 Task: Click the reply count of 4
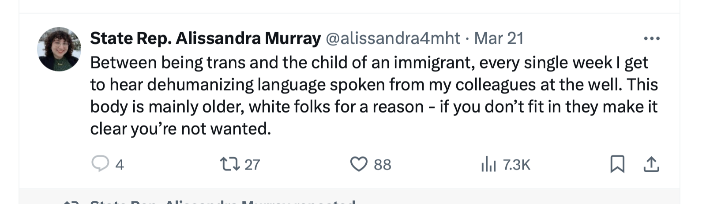click(120, 165)
